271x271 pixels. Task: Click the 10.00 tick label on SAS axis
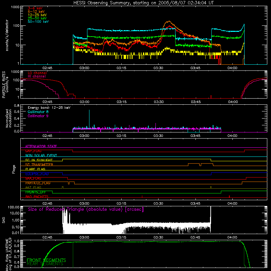click(15, 213)
